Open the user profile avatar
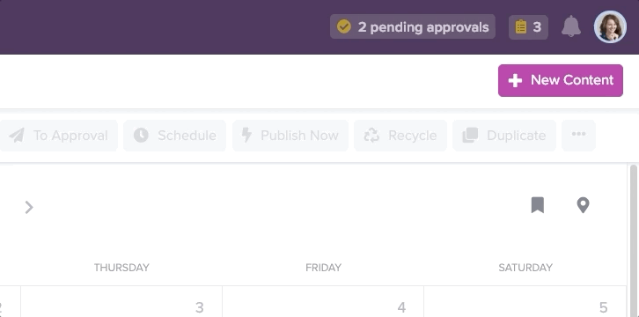 click(610, 27)
